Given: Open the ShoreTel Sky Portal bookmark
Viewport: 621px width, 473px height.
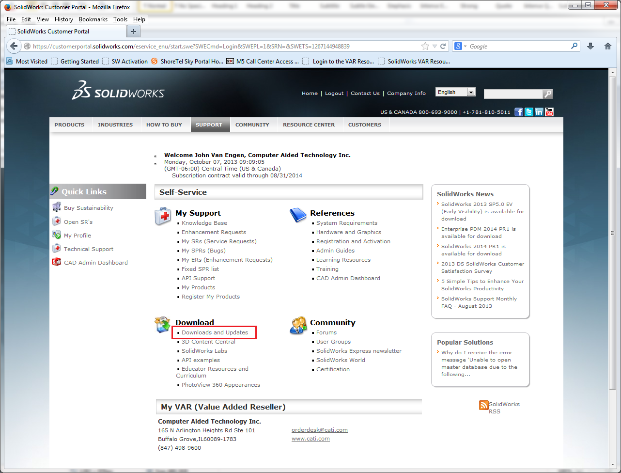Looking at the screenshot, I should click(187, 61).
